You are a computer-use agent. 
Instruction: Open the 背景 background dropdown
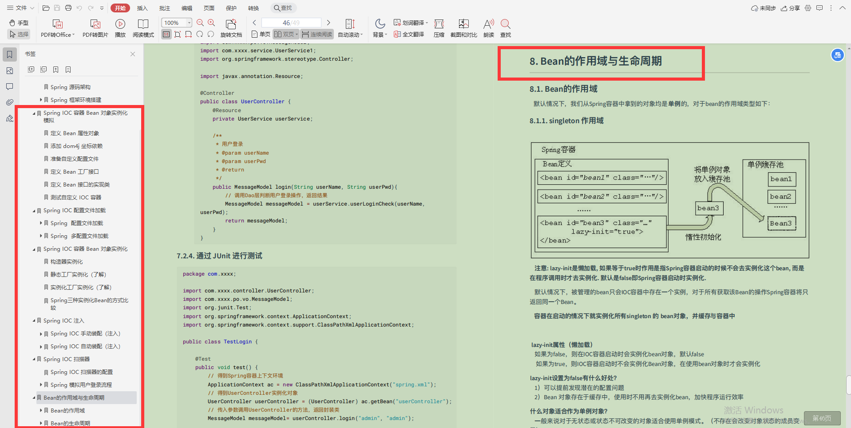pos(380,28)
